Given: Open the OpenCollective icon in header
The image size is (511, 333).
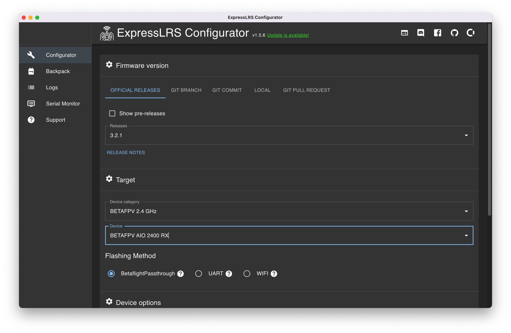Looking at the screenshot, I should (x=470, y=33).
